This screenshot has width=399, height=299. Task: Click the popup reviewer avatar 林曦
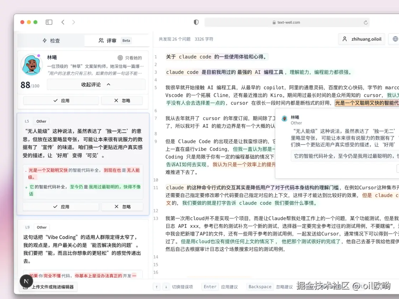tap(285, 119)
